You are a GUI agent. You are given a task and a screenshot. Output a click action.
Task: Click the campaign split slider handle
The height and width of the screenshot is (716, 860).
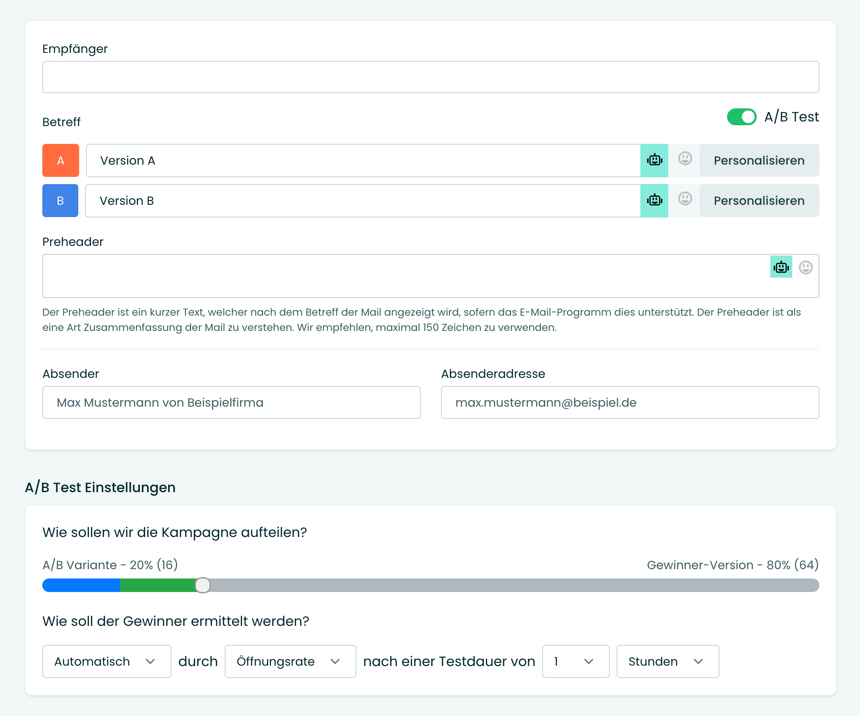click(203, 585)
